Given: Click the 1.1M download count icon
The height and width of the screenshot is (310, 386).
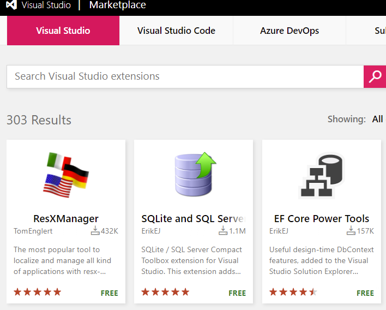Looking at the screenshot, I should [223, 231].
